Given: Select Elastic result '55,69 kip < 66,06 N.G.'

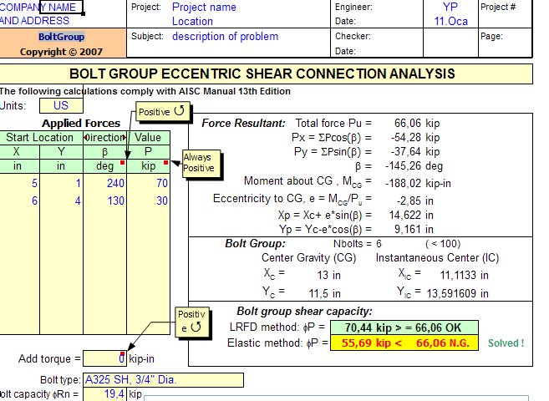Looking at the screenshot, I should (x=404, y=343).
